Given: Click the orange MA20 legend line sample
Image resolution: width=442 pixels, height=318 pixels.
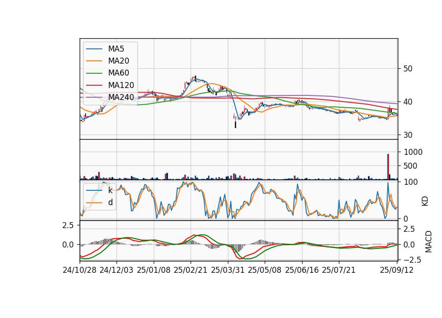Looking at the screenshot, I should pos(94,61).
